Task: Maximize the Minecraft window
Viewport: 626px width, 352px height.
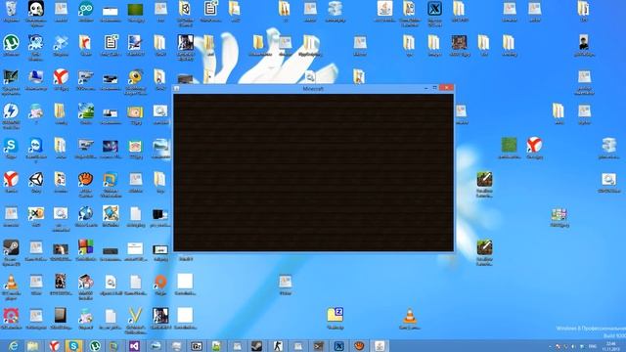Action: pyautogui.click(x=434, y=88)
